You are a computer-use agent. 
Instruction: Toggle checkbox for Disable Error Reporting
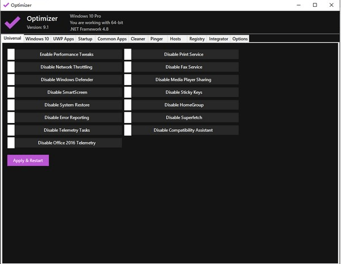point(11,117)
